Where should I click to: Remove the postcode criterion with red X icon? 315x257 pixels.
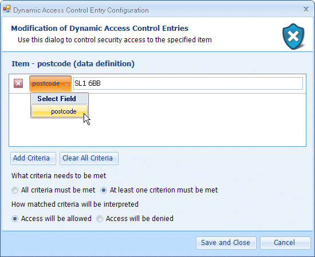(18, 83)
